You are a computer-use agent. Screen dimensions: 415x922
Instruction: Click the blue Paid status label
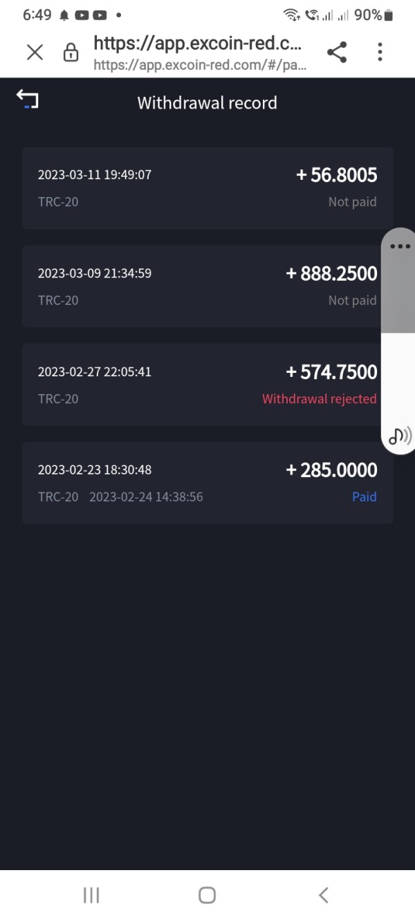pyautogui.click(x=365, y=497)
